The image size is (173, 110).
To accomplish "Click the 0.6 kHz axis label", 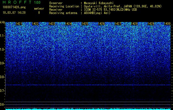I will (x=2, y=105).
